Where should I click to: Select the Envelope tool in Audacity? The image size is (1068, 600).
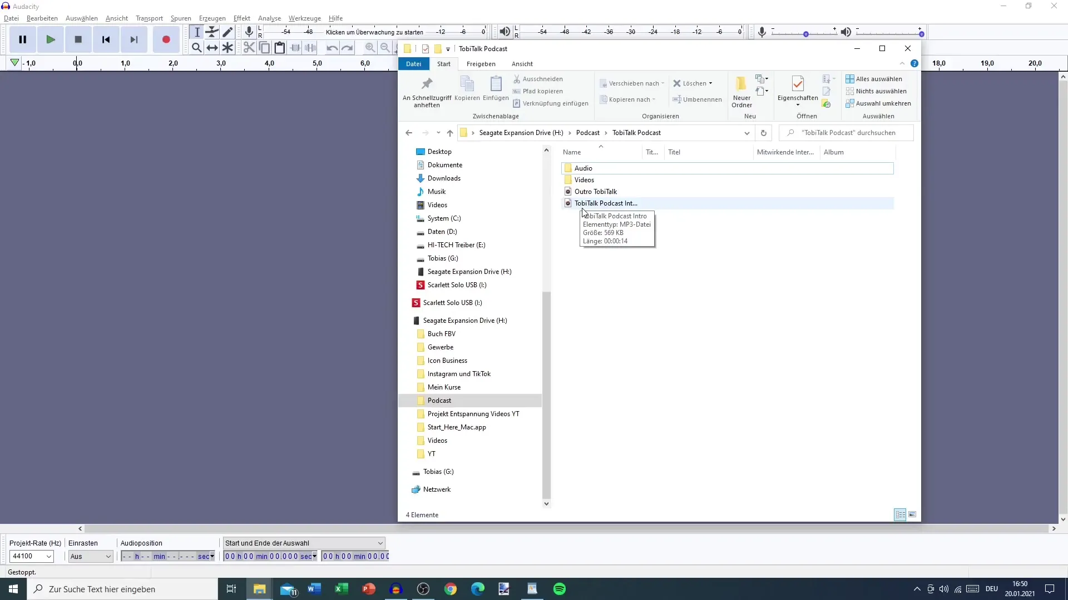click(x=212, y=32)
